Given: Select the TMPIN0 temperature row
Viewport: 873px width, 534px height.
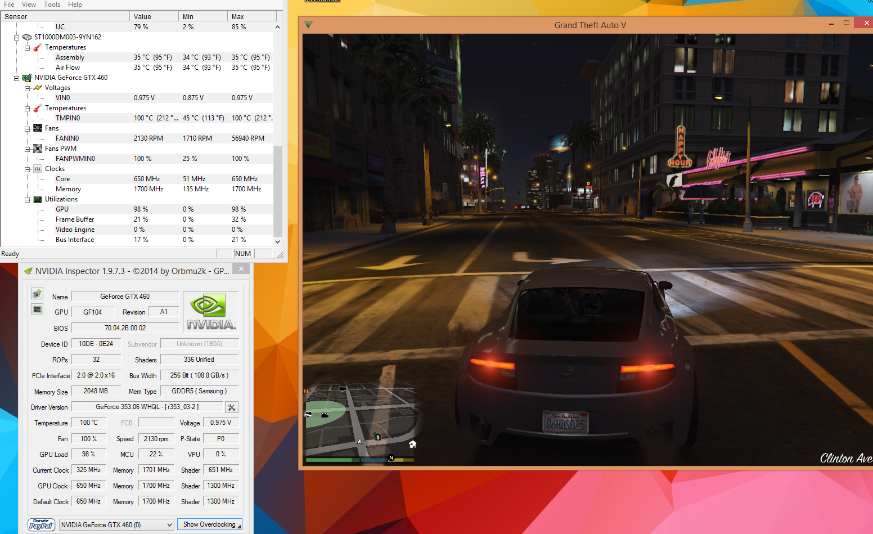Looking at the screenshot, I should click(x=67, y=118).
